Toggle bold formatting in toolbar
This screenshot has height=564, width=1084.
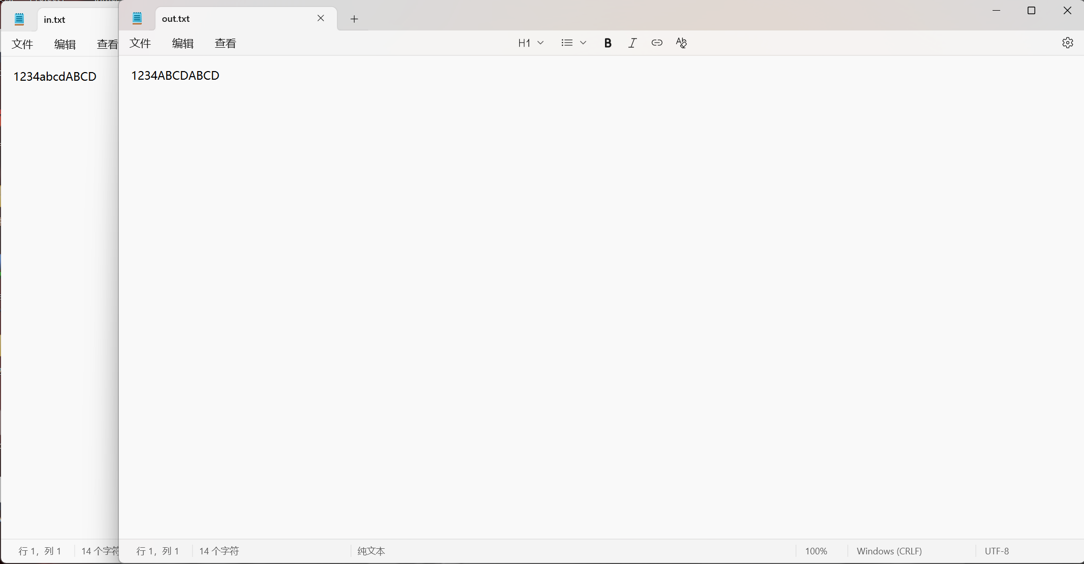[x=608, y=43]
